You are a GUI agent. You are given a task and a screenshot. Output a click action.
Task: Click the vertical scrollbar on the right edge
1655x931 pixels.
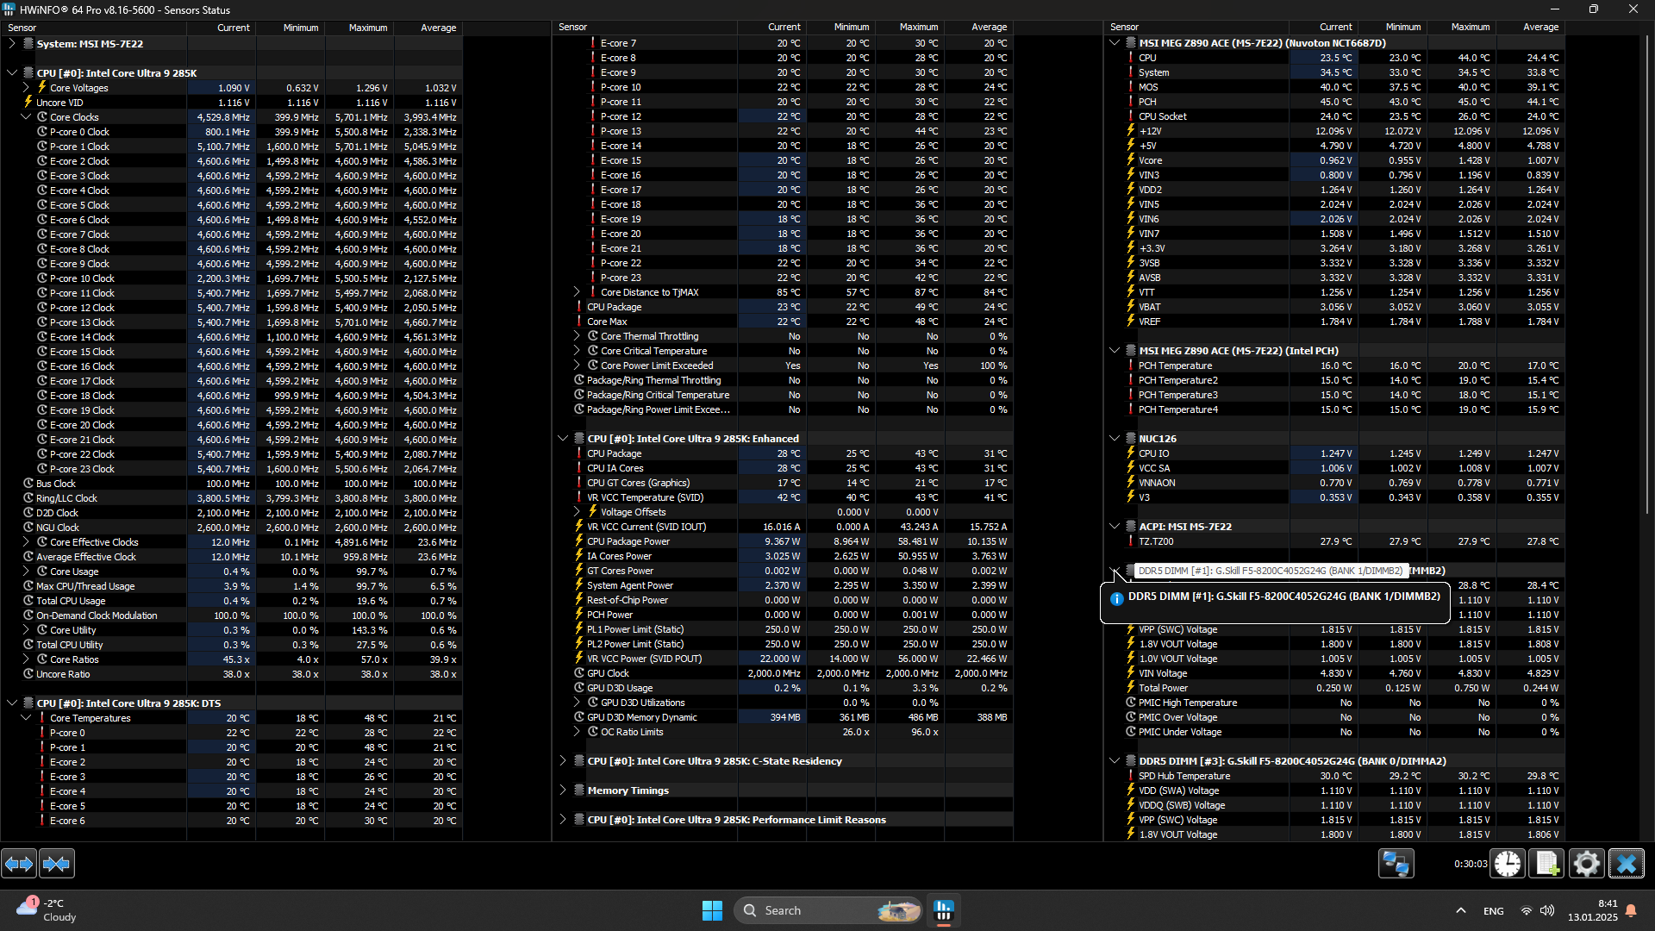(x=1648, y=259)
